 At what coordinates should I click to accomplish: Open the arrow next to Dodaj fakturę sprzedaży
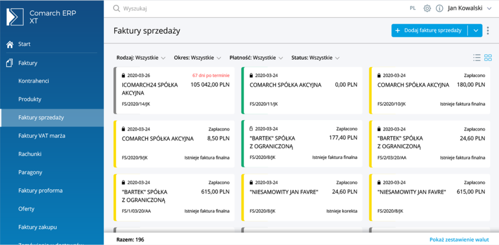475,31
